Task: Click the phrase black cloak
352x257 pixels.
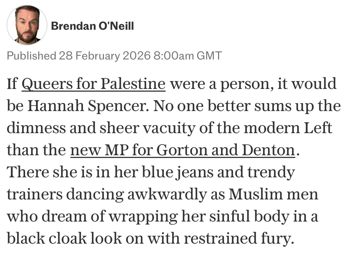Action: point(46,238)
